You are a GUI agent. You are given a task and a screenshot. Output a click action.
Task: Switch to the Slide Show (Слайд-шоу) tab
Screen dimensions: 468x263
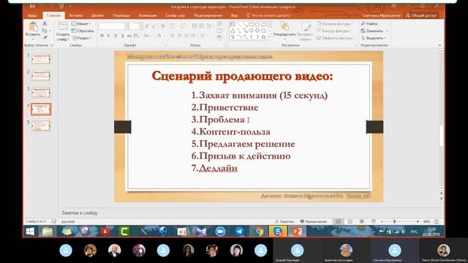point(175,15)
